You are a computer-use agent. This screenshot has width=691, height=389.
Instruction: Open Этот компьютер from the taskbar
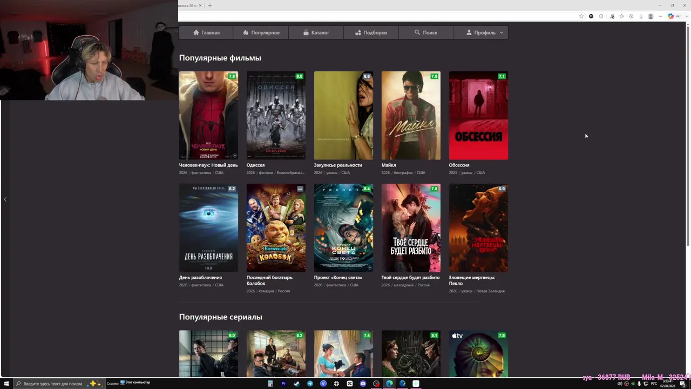(x=136, y=383)
